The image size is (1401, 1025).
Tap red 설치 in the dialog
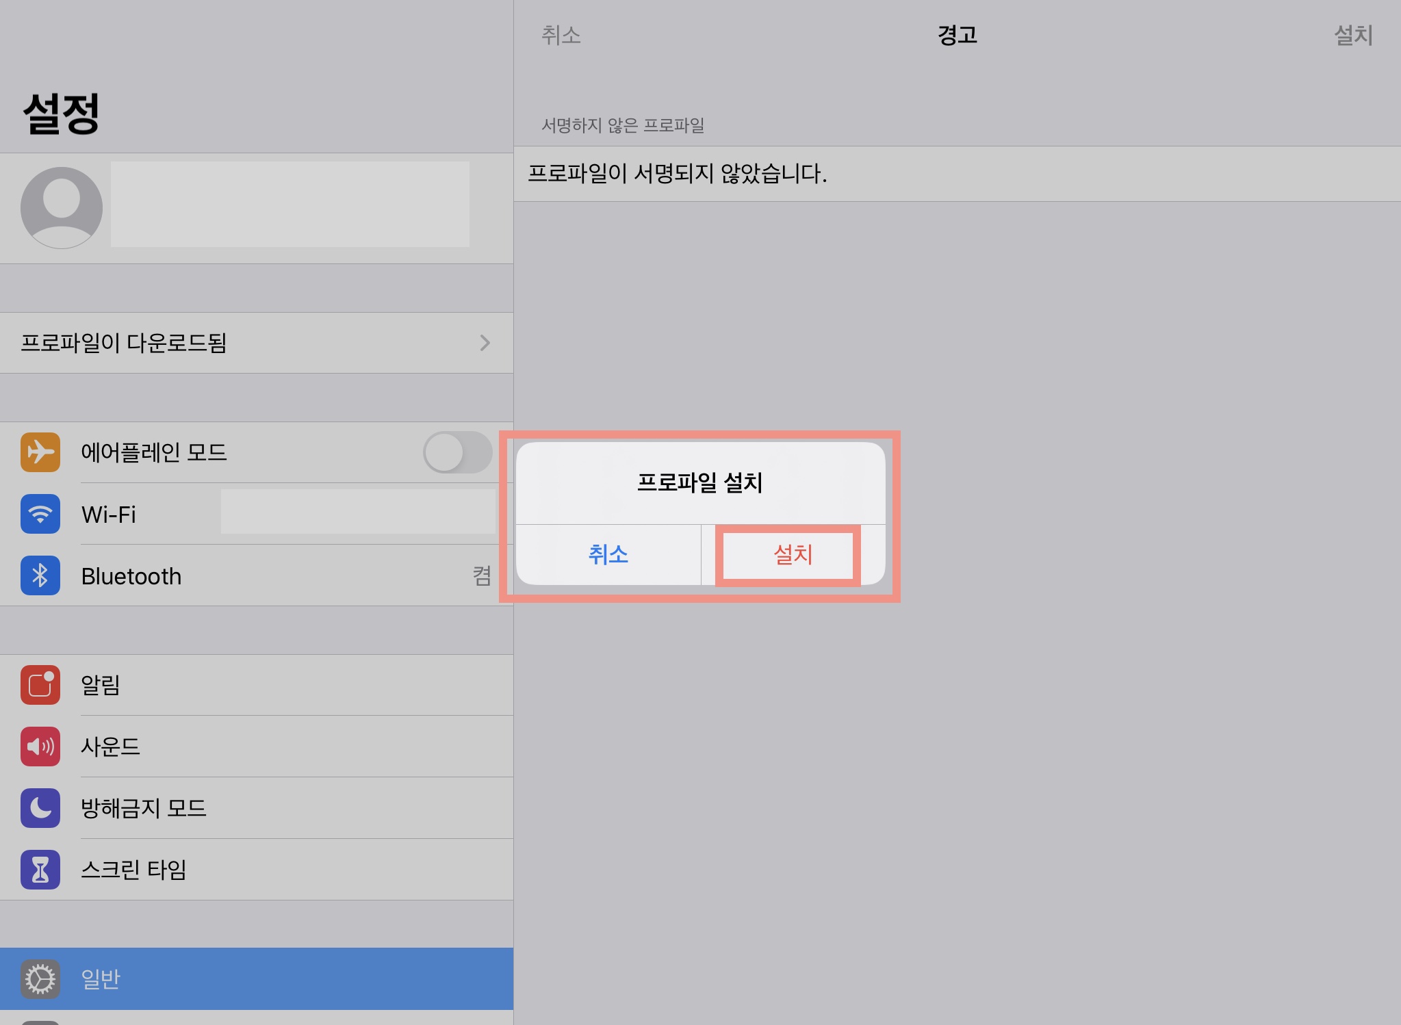tap(793, 554)
